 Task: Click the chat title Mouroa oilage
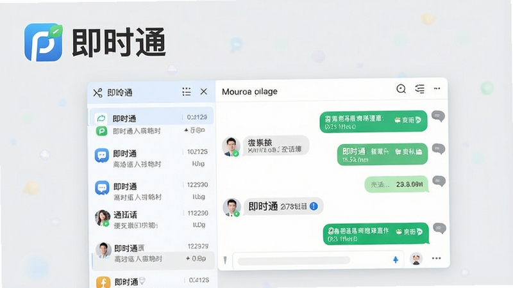point(249,92)
